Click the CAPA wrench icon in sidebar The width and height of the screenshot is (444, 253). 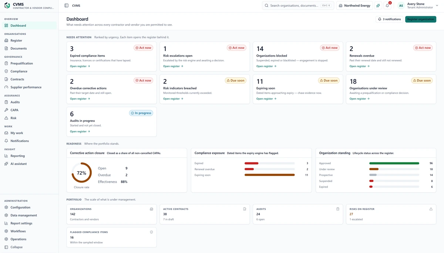[6, 110]
